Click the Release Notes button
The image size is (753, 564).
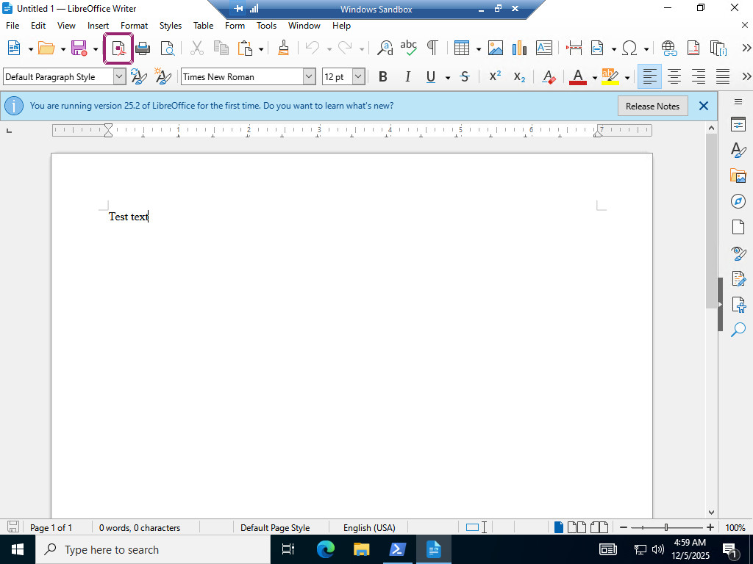[652, 106]
